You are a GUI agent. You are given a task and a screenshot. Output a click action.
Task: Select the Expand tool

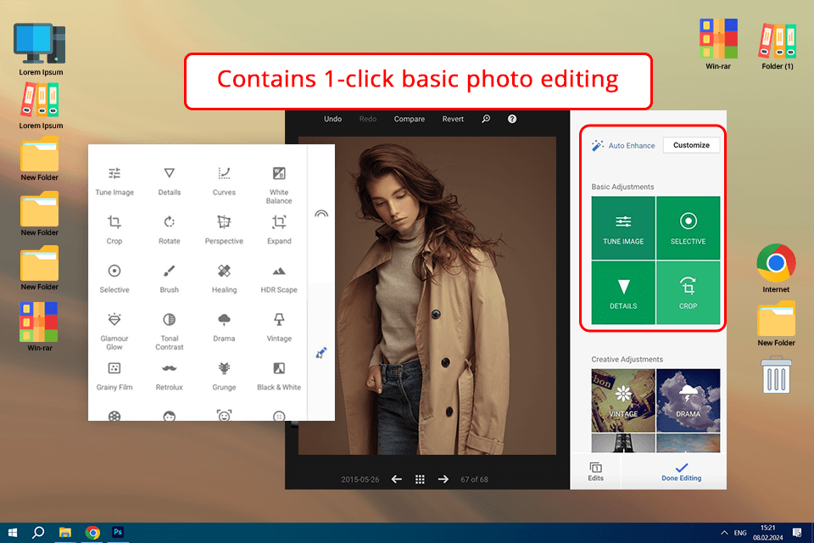[279, 230]
